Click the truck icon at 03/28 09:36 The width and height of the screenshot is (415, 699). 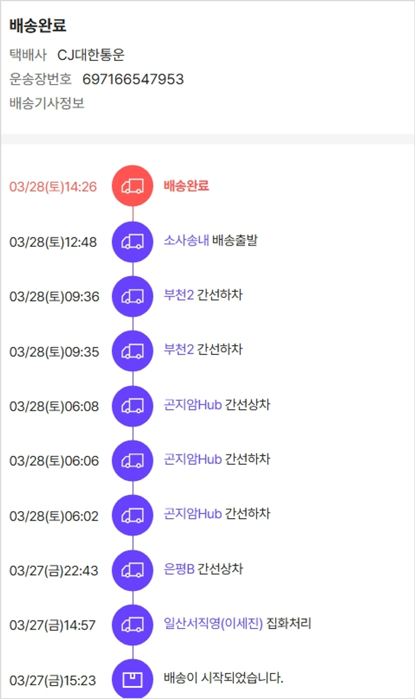click(132, 296)
